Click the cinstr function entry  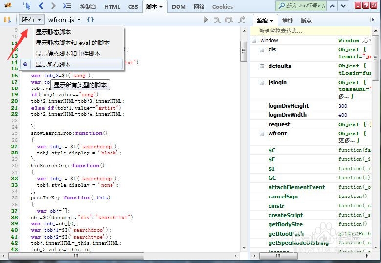(x=276, y=206)
